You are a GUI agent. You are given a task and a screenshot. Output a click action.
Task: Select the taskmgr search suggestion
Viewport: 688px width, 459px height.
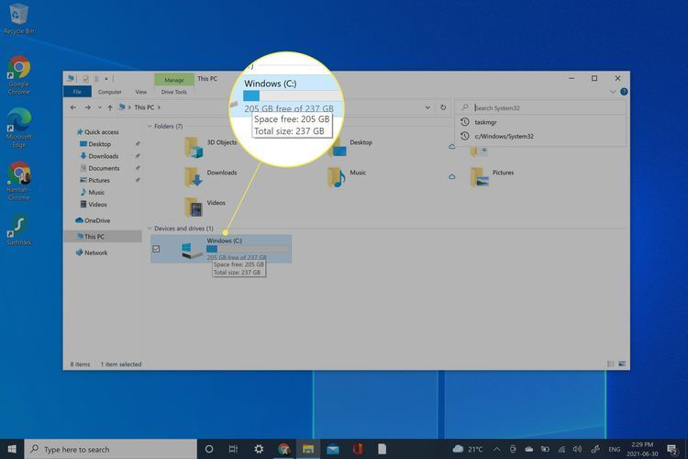pyautogui.click(x=486, y=122)
